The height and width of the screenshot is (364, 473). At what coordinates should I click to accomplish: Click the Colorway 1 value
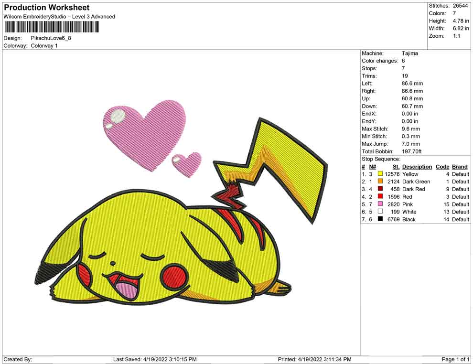click(44, 46)
